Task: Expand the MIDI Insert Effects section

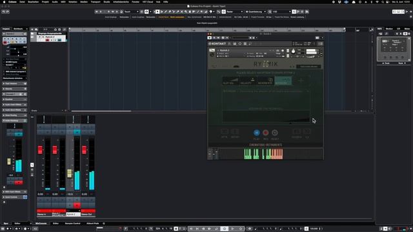Action: click(x=14, y=192)
